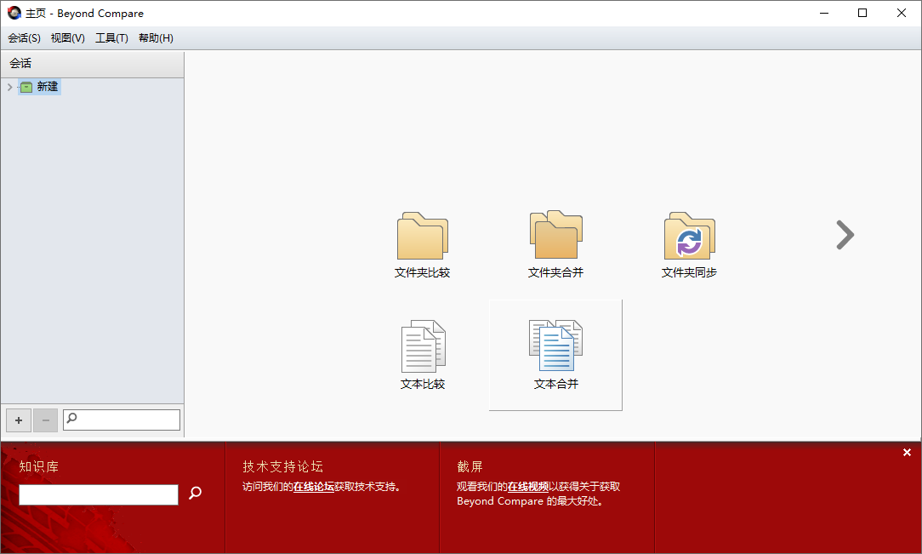
Task: Focus the session search field in sidebar
Action: [122, 420]
